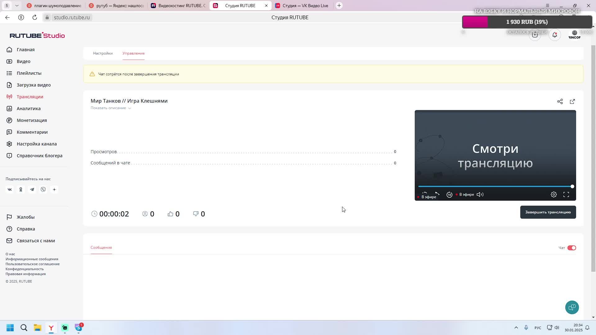Toggle the Чат switch off

[x=571, y=248]
